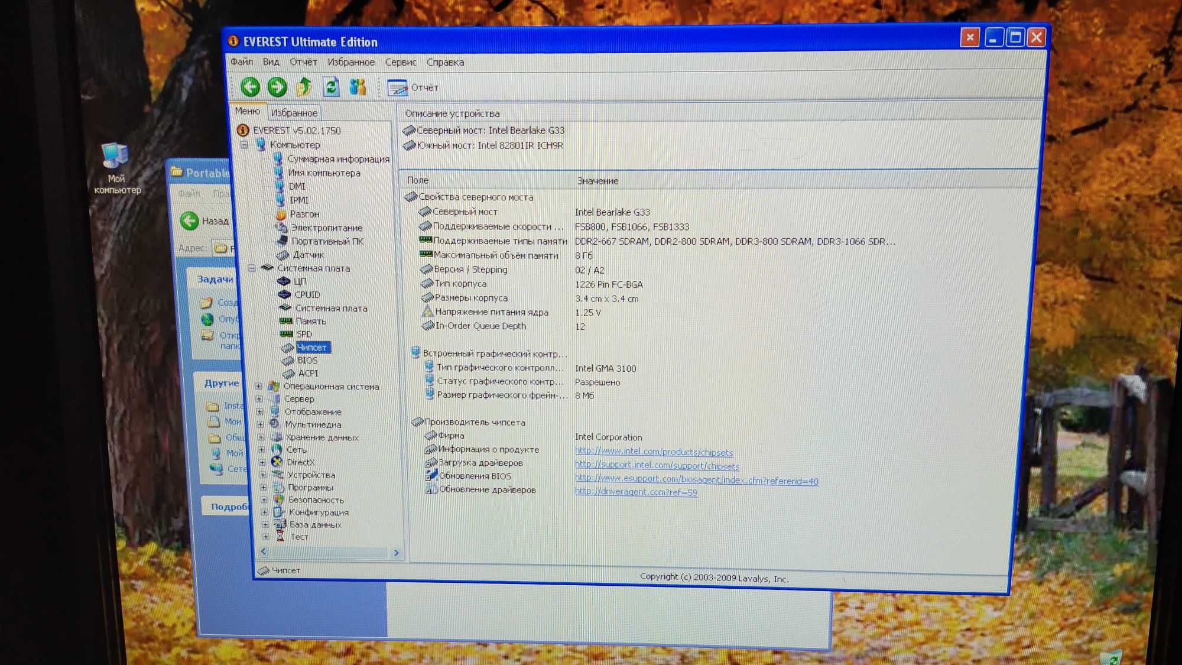Click the ACPI chip icon

point(288,373)
